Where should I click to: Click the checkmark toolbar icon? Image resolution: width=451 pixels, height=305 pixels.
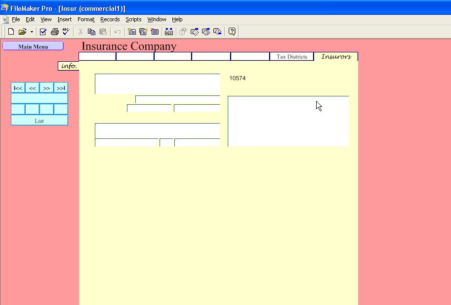[x=43, y=32]
